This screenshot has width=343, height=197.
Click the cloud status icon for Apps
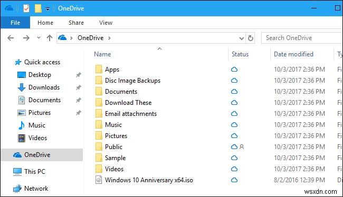pos(234,70)
